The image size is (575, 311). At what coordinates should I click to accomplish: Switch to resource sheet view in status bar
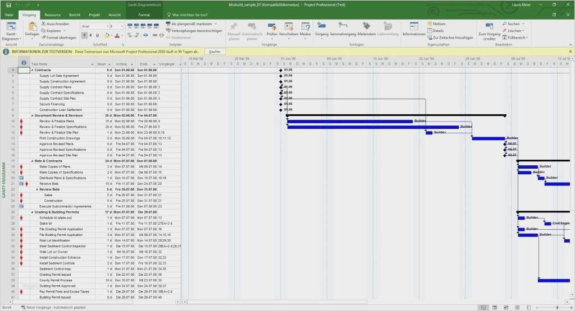[517, 308]
